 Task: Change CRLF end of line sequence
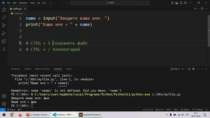coord(176,109)
